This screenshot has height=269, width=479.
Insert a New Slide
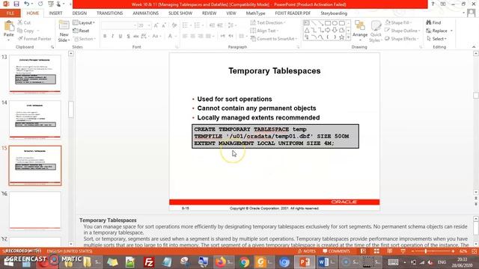pos(64,31)
